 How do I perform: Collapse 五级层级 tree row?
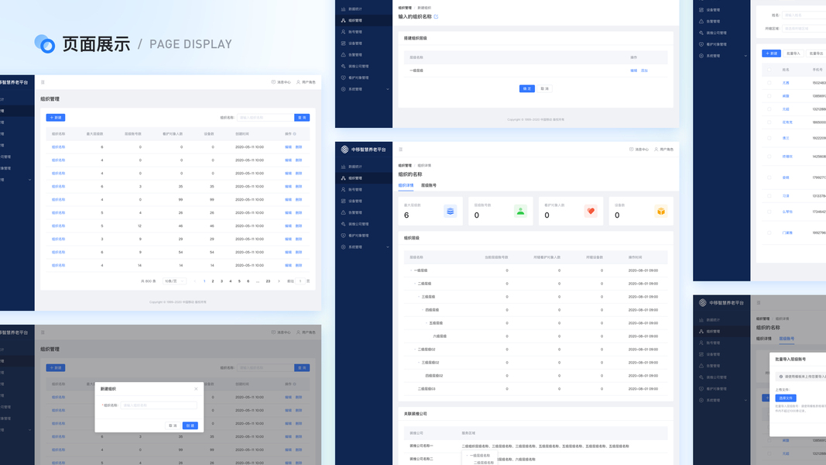coord(427,323)
